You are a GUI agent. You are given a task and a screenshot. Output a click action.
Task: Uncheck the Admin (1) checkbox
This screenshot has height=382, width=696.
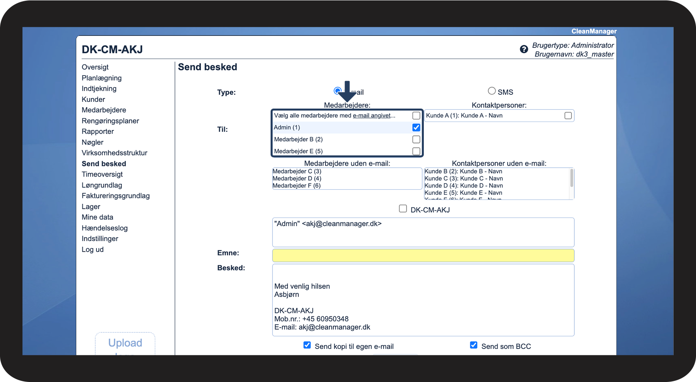tap(416, 127)
